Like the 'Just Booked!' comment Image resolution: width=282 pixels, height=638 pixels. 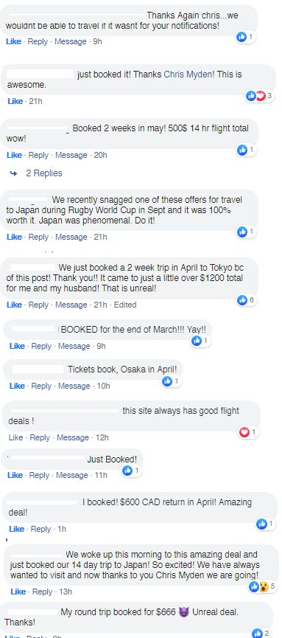pyautogui.click(x=15, y=475)
